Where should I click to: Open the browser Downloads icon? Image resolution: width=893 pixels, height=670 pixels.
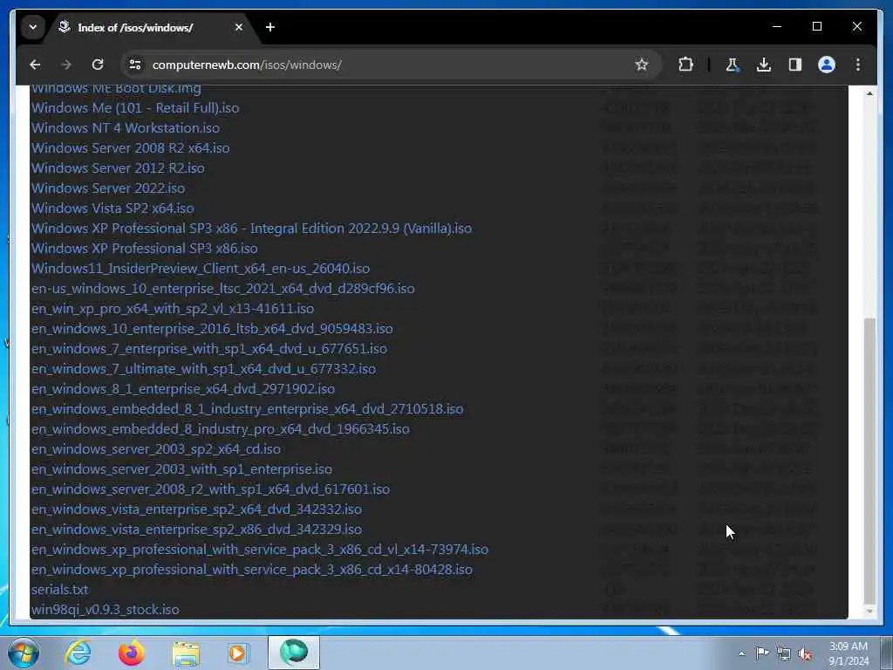pos(764,65)
